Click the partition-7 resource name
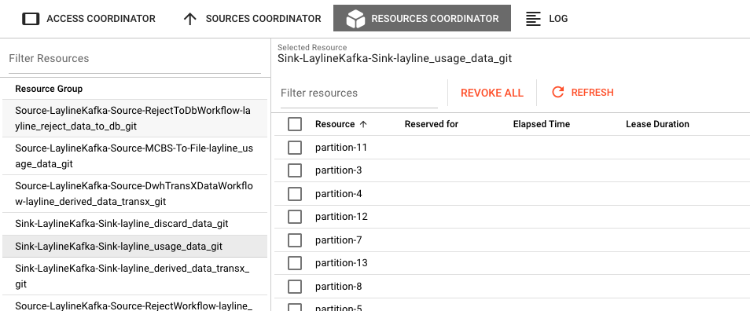 point(338,240)
